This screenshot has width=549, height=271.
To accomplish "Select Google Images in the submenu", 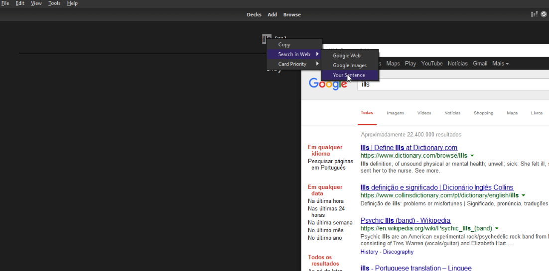I will (350, 66).
